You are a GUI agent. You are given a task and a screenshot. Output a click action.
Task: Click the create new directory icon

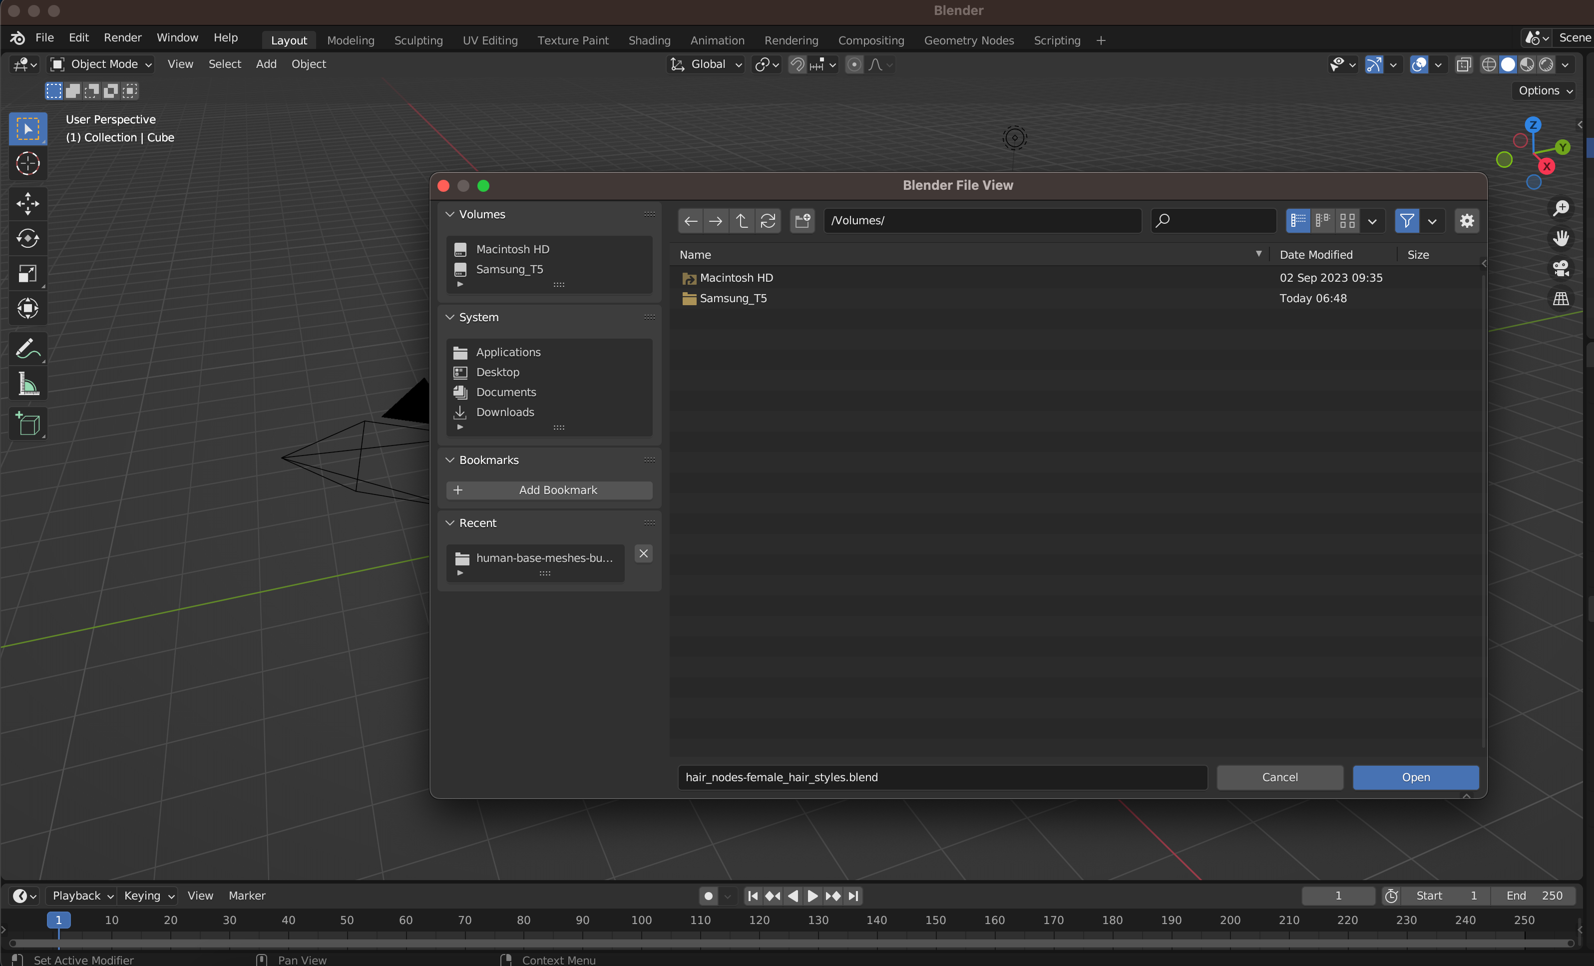point(802,221)
